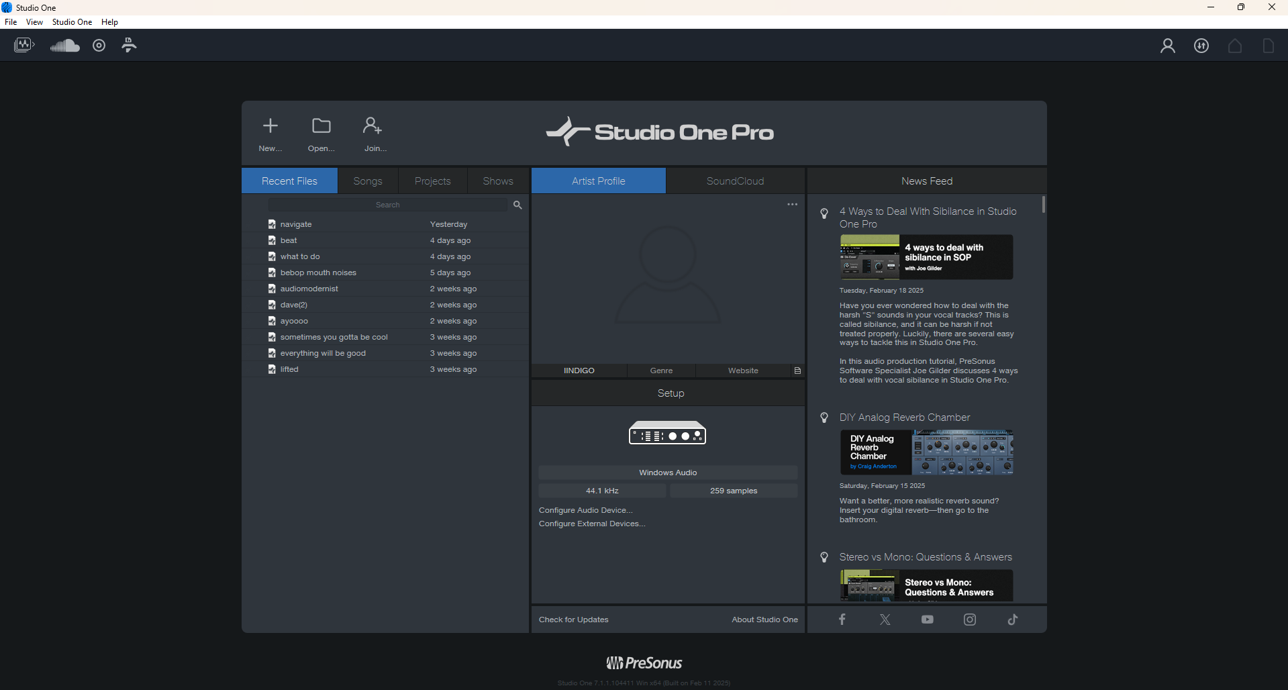
Task: Click the Notion transfer icon in toolbar
Action: pos(129,45)
